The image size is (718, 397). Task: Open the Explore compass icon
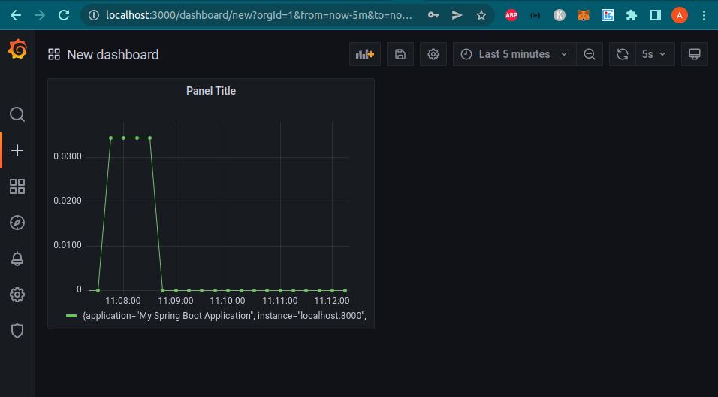point(17,223)
